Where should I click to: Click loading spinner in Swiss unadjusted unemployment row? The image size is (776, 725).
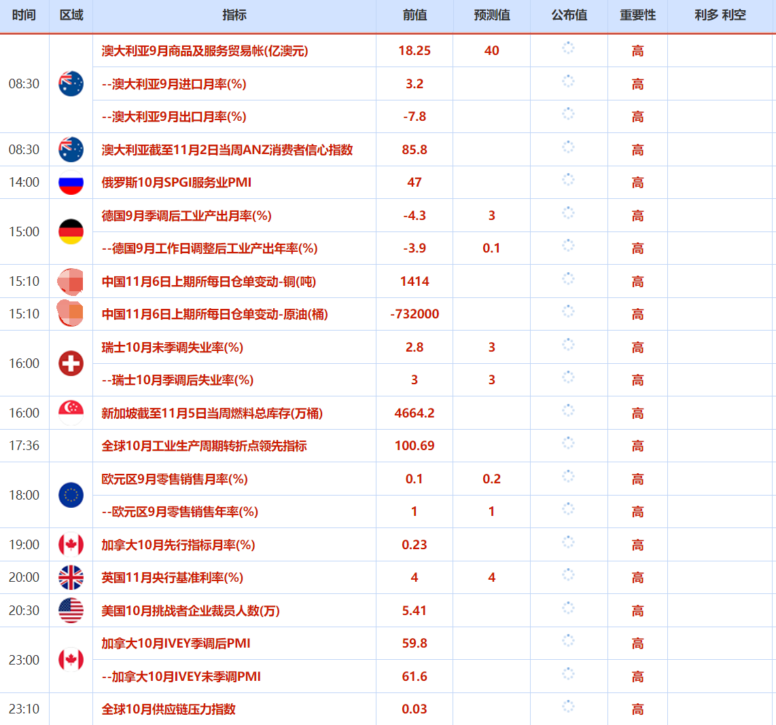pos(568,344)
